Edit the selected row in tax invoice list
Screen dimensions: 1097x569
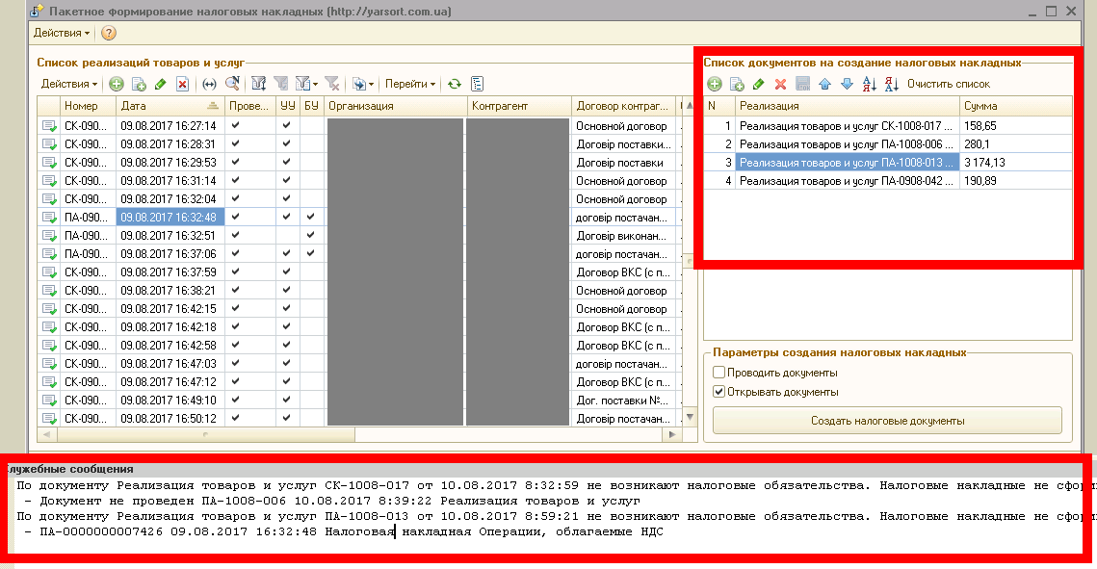click(758, 84)
